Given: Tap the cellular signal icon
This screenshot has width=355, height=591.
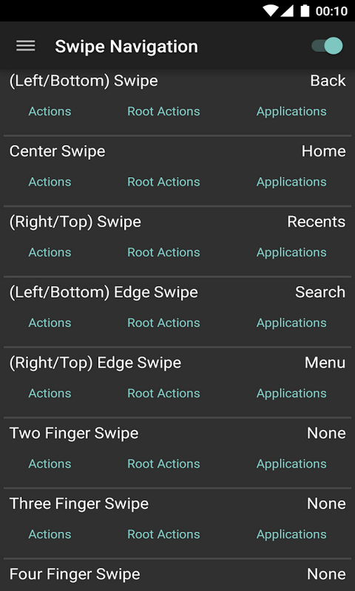Looking at the screenshot, I should [287, 10].
